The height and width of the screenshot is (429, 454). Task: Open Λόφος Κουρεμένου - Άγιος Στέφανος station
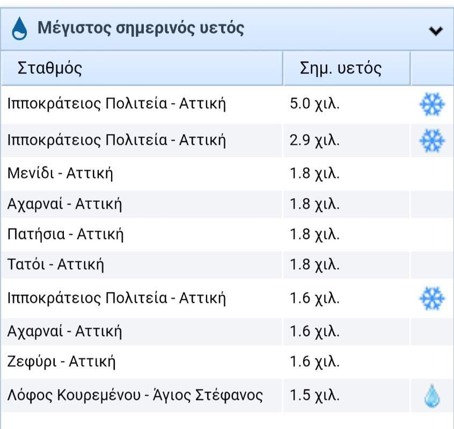point(135,396)
